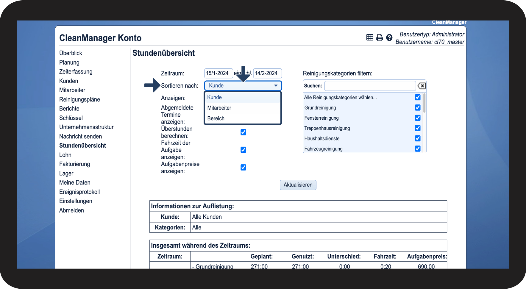Clear category search with backspace icon
Screen dimensions: 526x289
tap(422, 86)
